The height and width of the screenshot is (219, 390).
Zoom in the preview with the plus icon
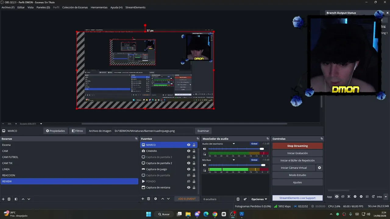point(16,124)
